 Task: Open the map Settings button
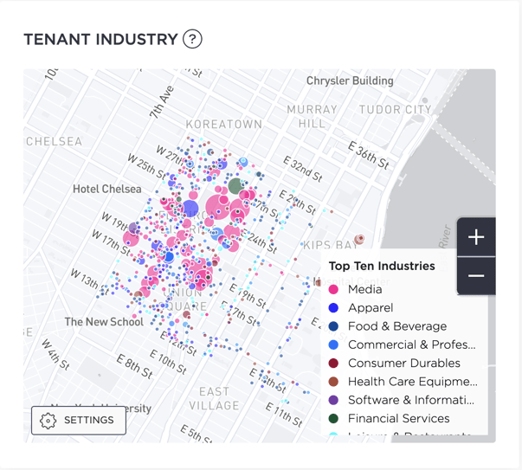[79, 420]
